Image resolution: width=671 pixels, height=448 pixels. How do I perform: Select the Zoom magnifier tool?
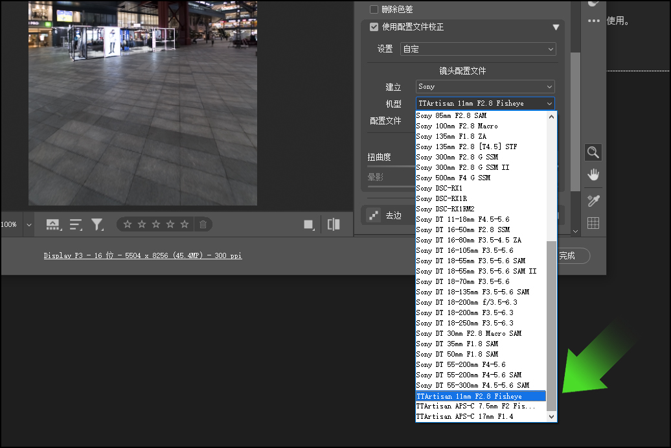[593, 152]
